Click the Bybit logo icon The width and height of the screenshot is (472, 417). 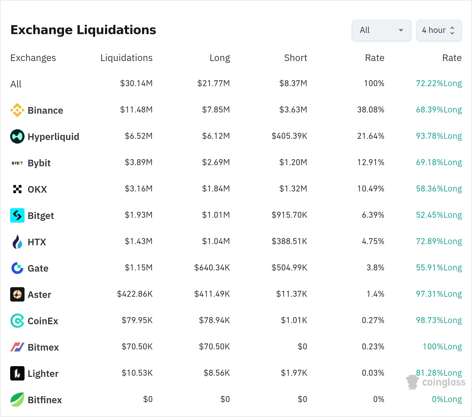[x=17, y=163]
